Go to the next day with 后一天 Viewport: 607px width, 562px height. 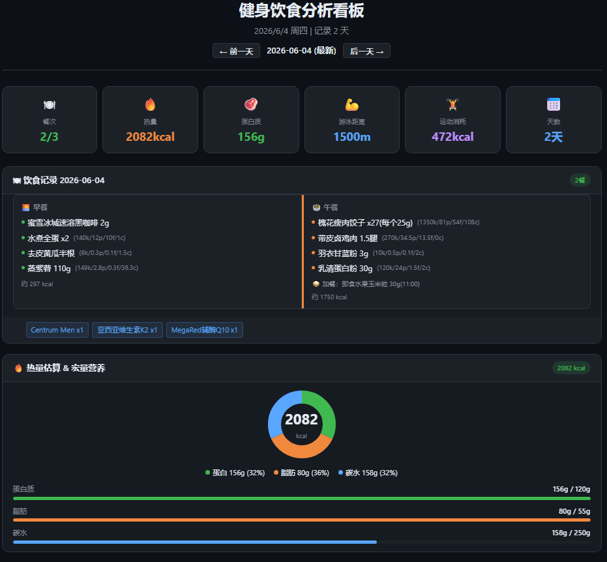click(x=366, y=51)
